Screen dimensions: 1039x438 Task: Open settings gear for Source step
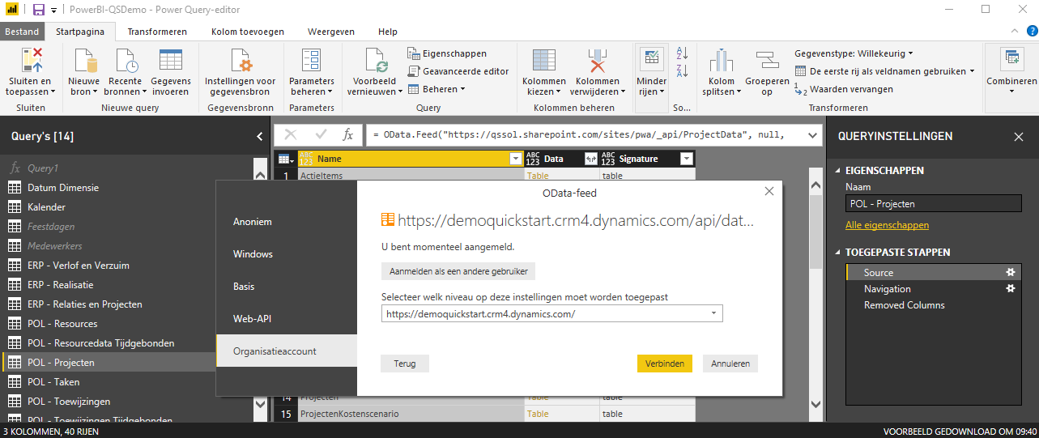point(1010,273)
